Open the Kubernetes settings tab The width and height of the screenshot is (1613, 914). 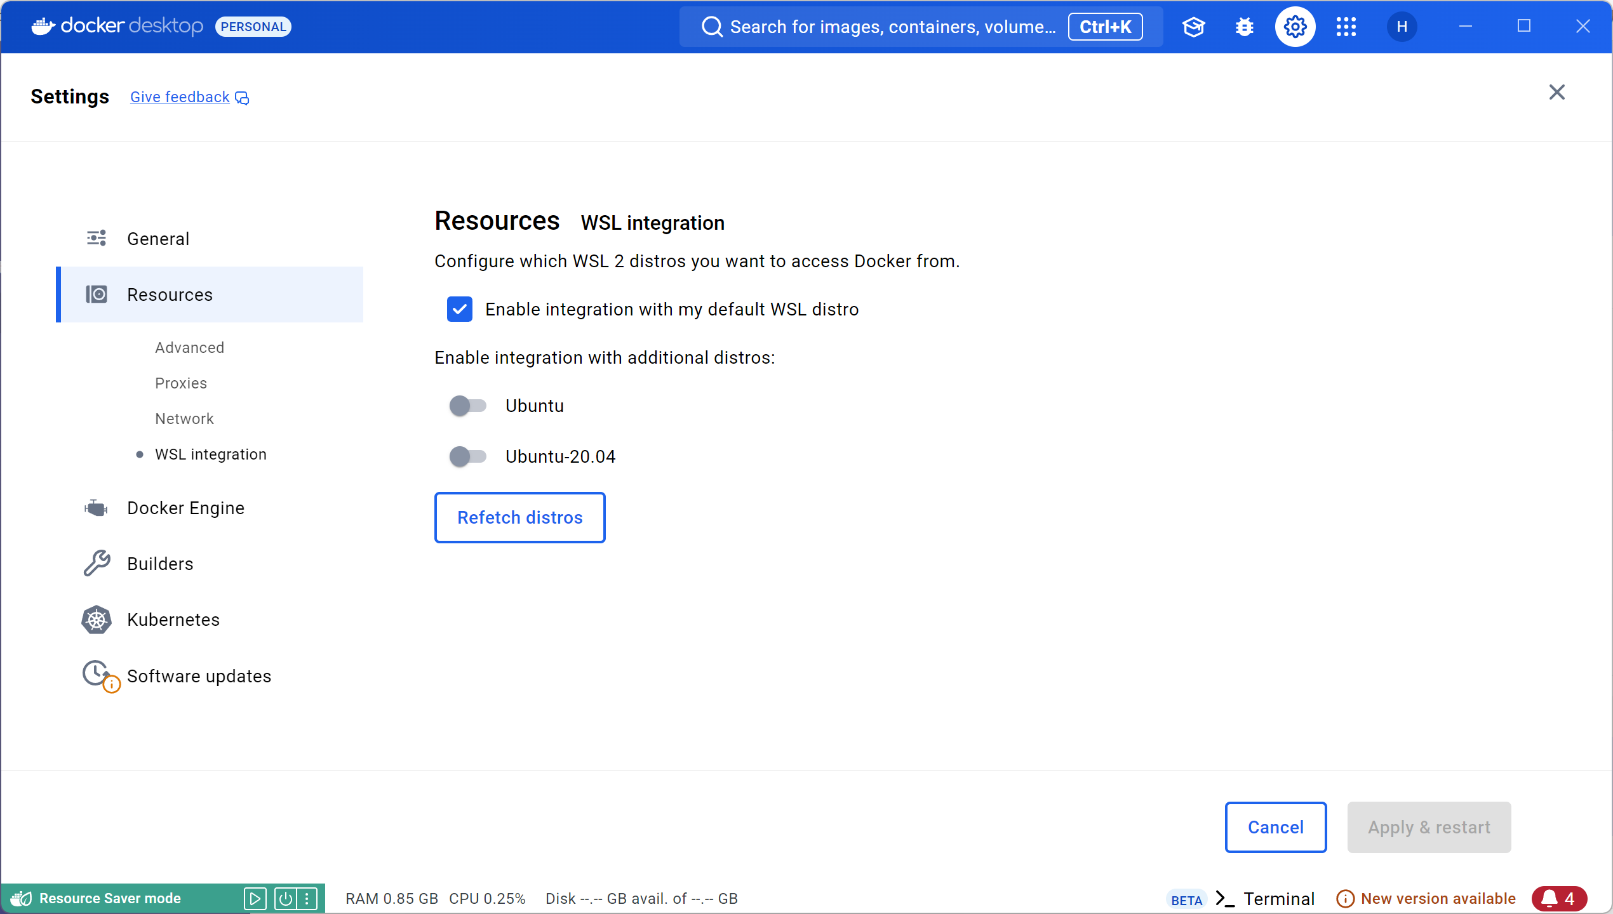173,619
